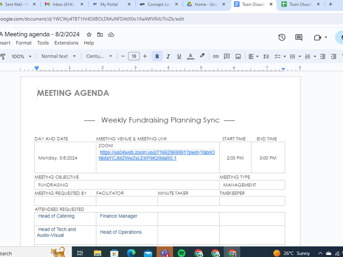Toggle underline formatting
The image size is (343, 257).
[x=179, y=57]
